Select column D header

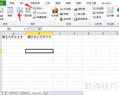[x=75, y=34]
